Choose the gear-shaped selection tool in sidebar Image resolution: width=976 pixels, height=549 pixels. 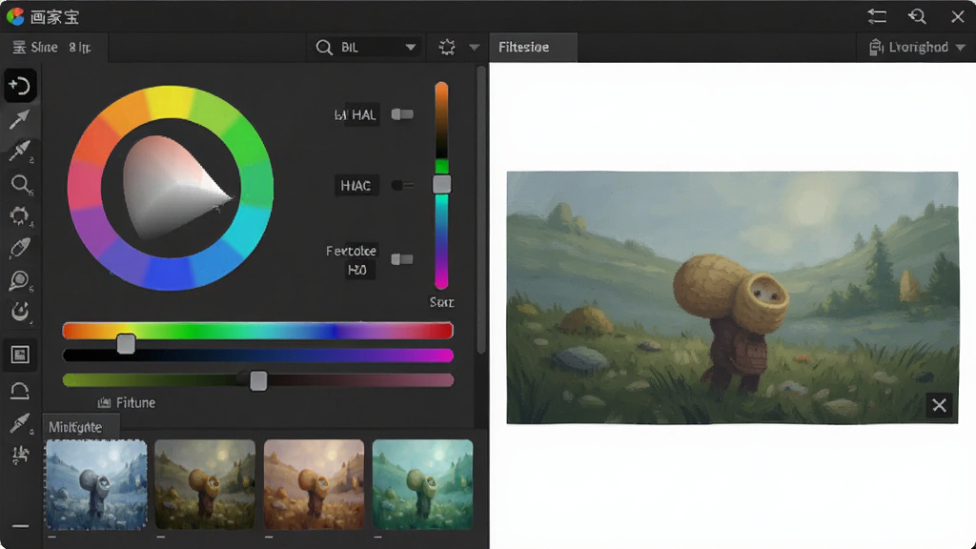click(20, 216)
